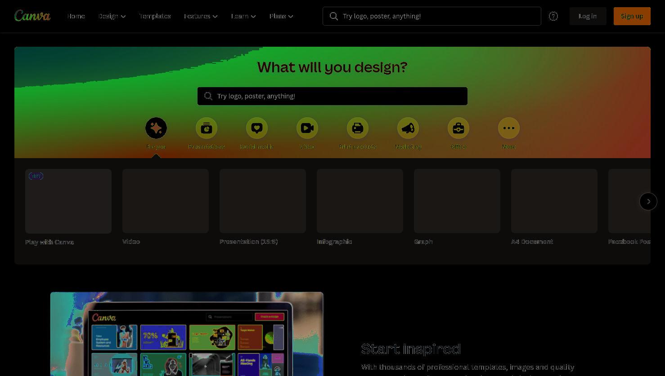Open the Play with Canva card

point(68,201)
